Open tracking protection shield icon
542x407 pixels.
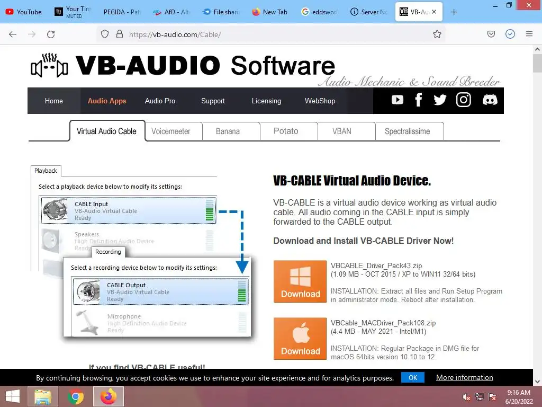click(x=105, y=34)
